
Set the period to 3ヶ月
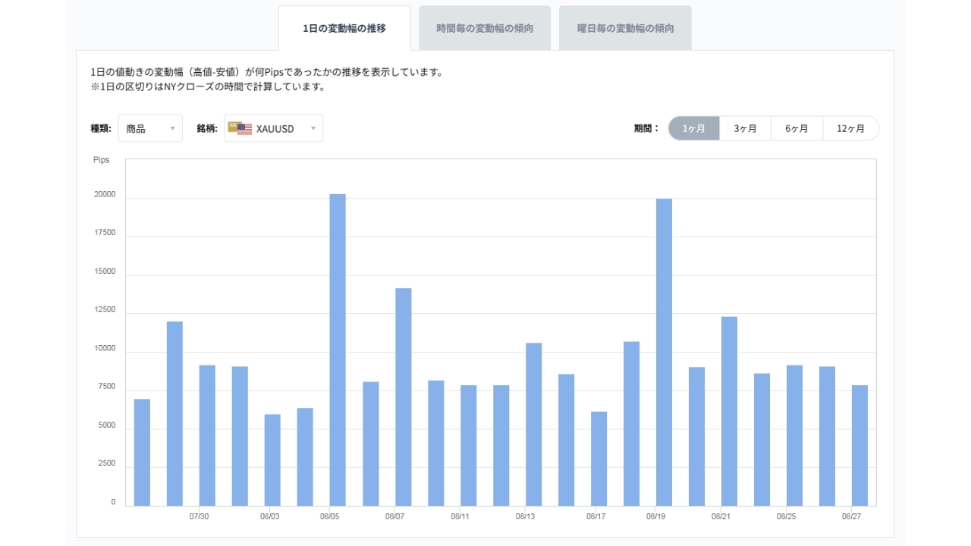[745, 128]
